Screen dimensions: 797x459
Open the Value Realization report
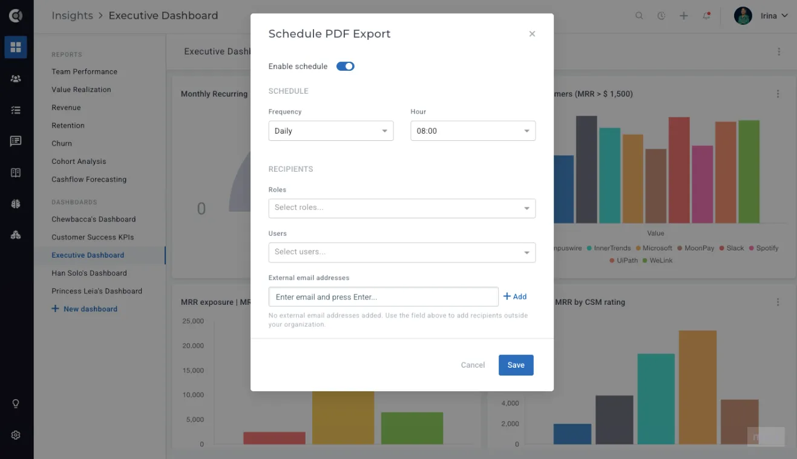pyautogui.click(x=81, y=90)
